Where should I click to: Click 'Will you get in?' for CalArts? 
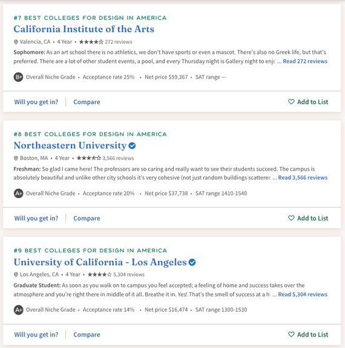[36, 102]
